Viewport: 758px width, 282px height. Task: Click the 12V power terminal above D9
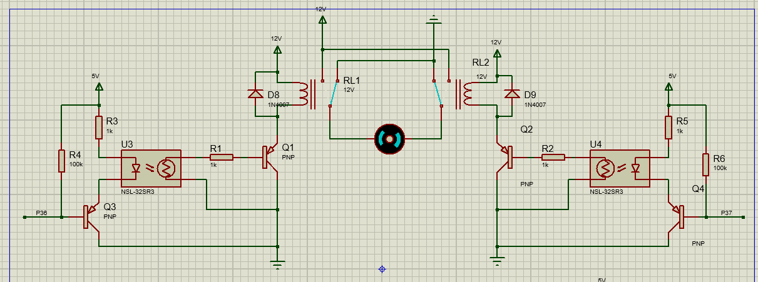pos(497,53)
